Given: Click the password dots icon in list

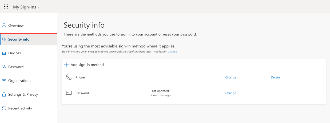Looking at the screenshot, I should coord(69,93).
